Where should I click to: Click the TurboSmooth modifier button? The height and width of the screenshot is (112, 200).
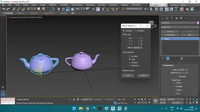point(170,35)
